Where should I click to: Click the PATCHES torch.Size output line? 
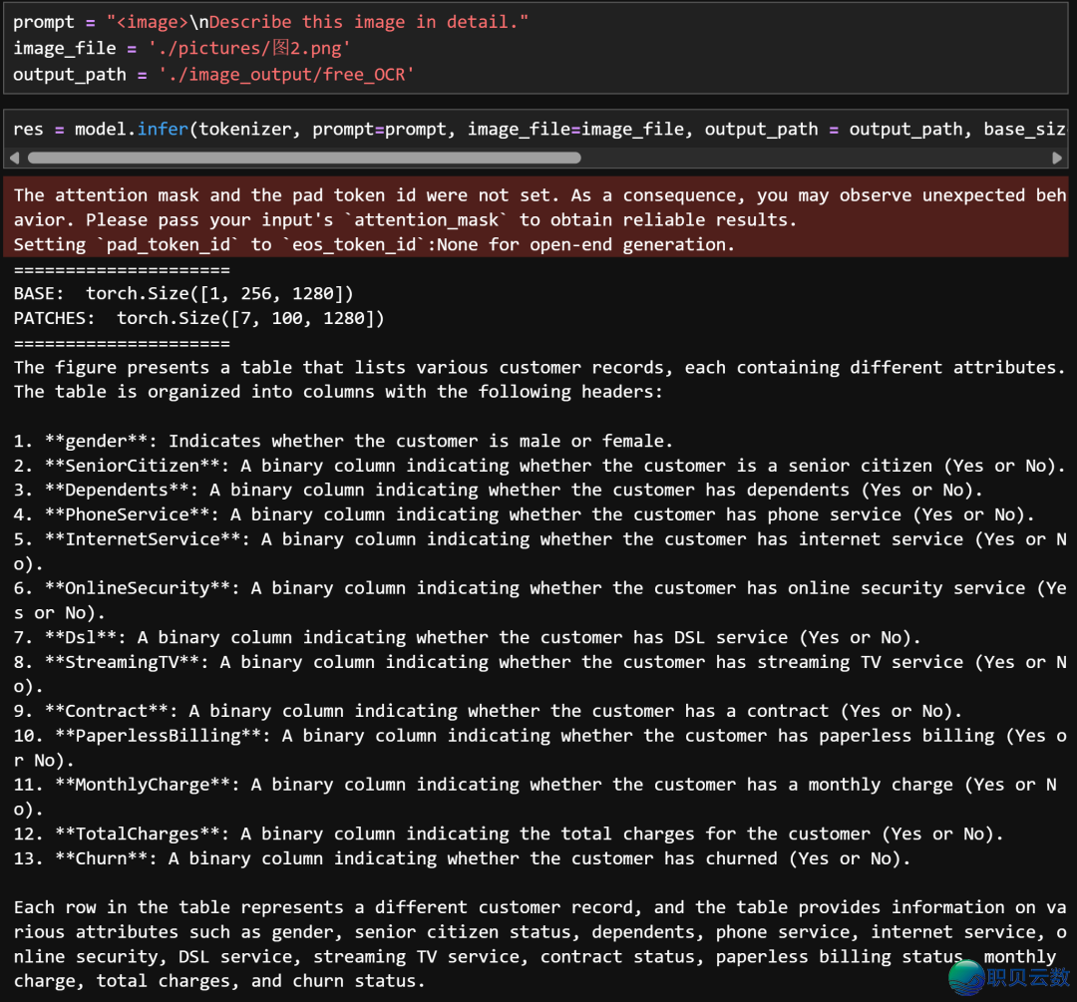pyautogui.click(x=198, y=318)
